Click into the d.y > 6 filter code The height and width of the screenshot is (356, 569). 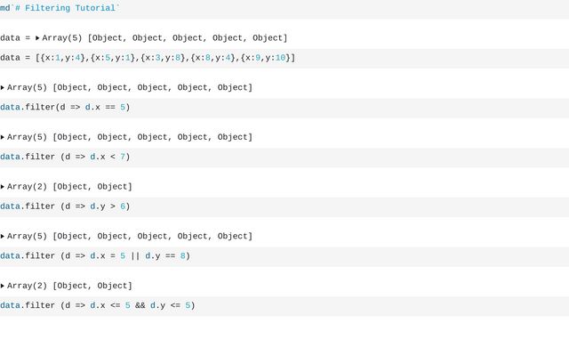point(284,206)
